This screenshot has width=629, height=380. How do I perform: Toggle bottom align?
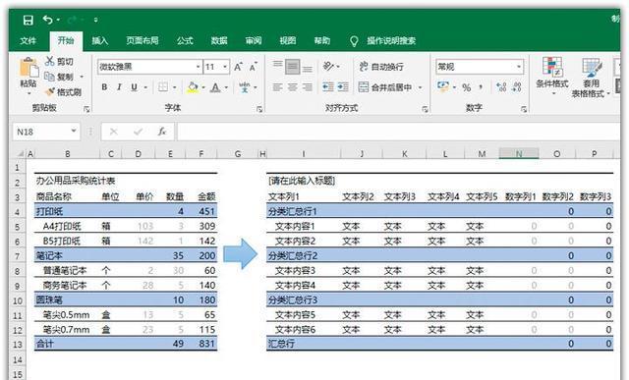coord(308,69)
